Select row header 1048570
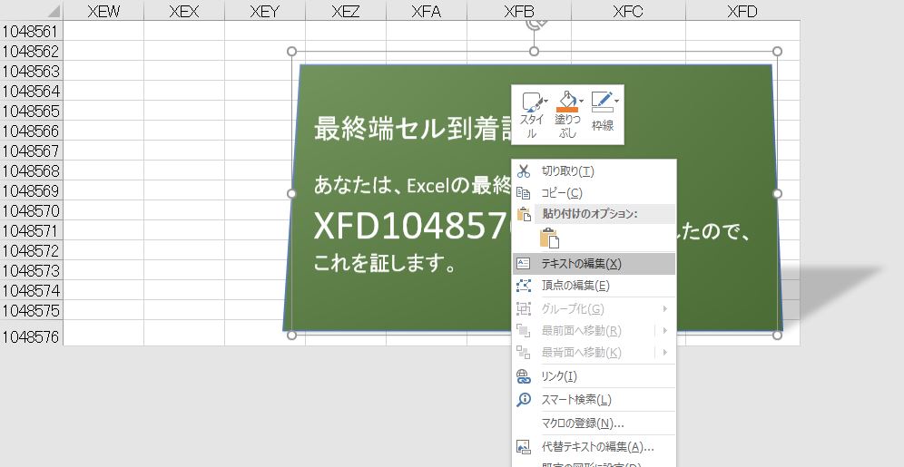Viewport: 904px width, 467px height. pyautogui.click(x=31, y=210)
